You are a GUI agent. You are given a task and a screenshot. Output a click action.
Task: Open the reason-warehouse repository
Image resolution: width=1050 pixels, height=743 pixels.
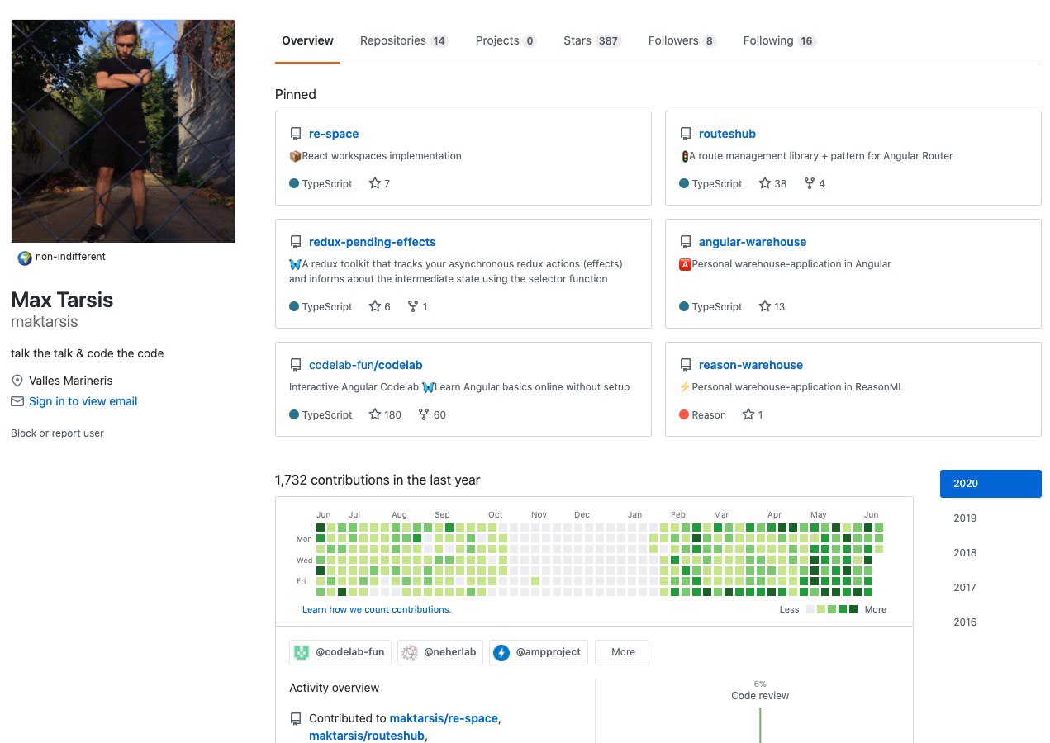click(751, 365)
